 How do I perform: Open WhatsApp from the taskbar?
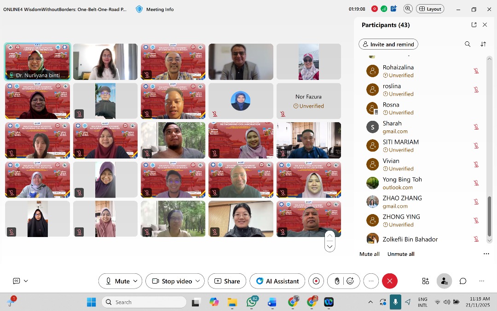(252, 302)
